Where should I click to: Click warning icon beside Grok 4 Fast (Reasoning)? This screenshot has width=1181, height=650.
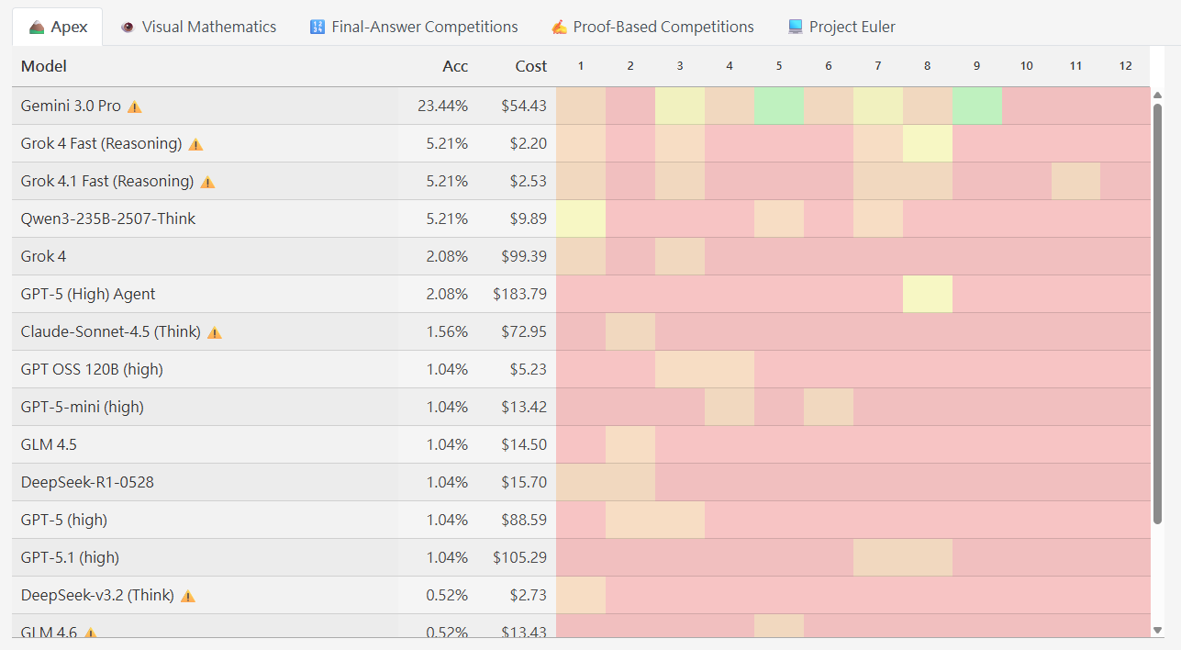click(195, 144)
